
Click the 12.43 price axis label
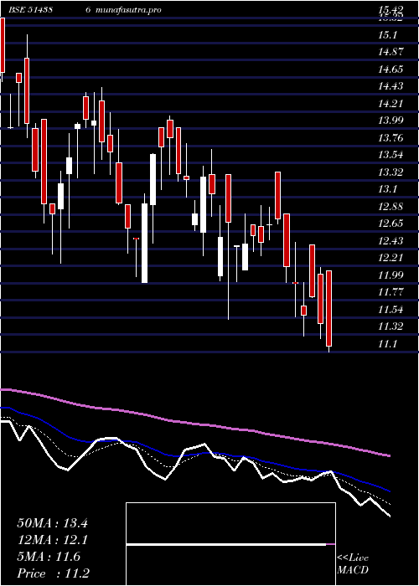[x=391, y=241]
